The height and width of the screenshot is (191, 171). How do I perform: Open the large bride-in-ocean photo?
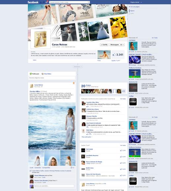[x=52, y=126]
